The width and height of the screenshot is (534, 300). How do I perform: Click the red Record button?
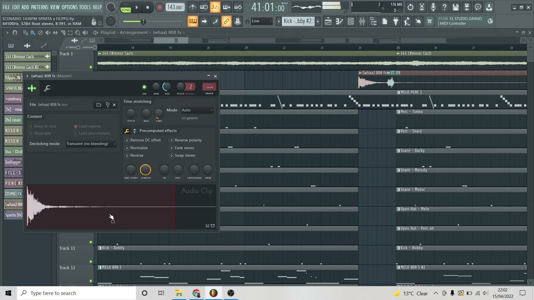pyautogui.click(x=159, y=7)
